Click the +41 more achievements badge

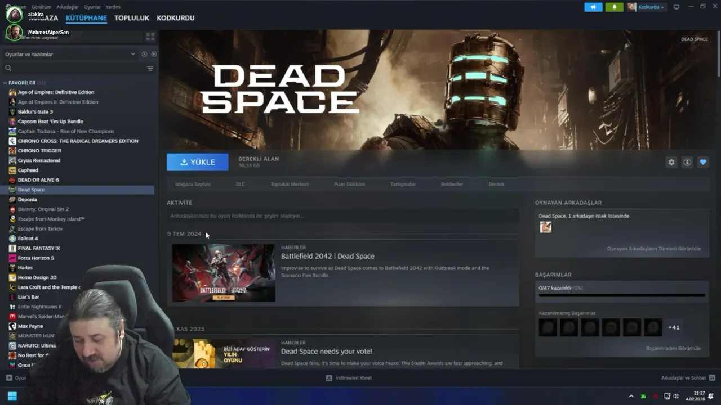point(674,327)
